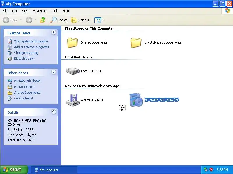Click the My Documents sidebar icon
Screen dimensions: 233x174
[10, 87]
